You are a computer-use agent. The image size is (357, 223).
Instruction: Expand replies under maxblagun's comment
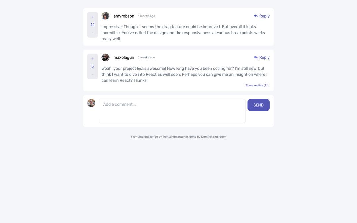(258, 85)
